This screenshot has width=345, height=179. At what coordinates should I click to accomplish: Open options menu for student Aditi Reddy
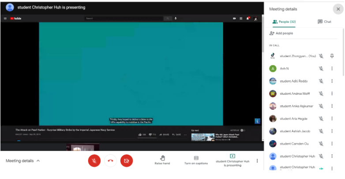[332, 81]
